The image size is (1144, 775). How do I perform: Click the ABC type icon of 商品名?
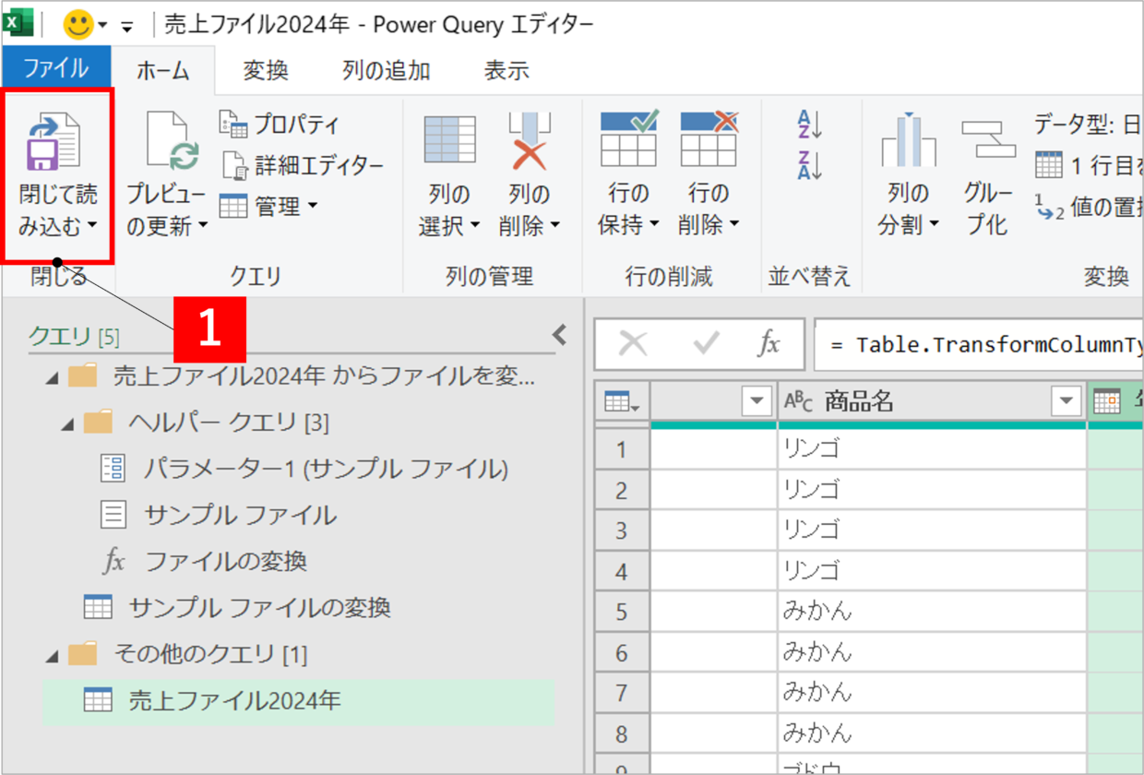click(799, 401)
